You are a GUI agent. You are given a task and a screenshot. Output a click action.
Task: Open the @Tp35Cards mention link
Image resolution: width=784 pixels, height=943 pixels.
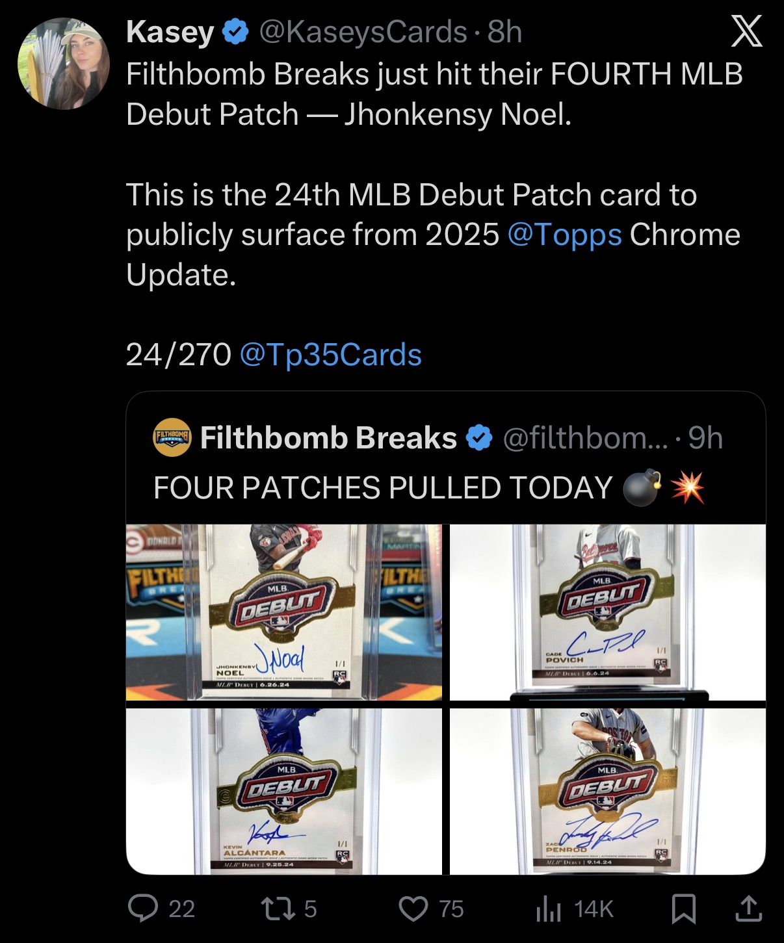click(331, 355)
